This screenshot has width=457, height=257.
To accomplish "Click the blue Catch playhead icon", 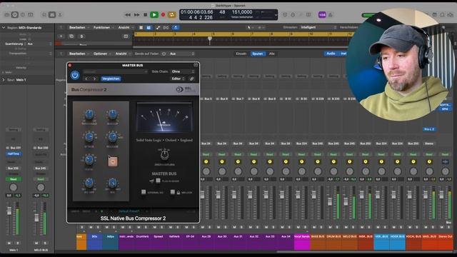I will click(176, 28).
